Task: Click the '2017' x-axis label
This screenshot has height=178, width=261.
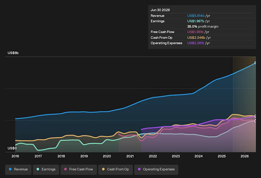Action: point(38,156)
